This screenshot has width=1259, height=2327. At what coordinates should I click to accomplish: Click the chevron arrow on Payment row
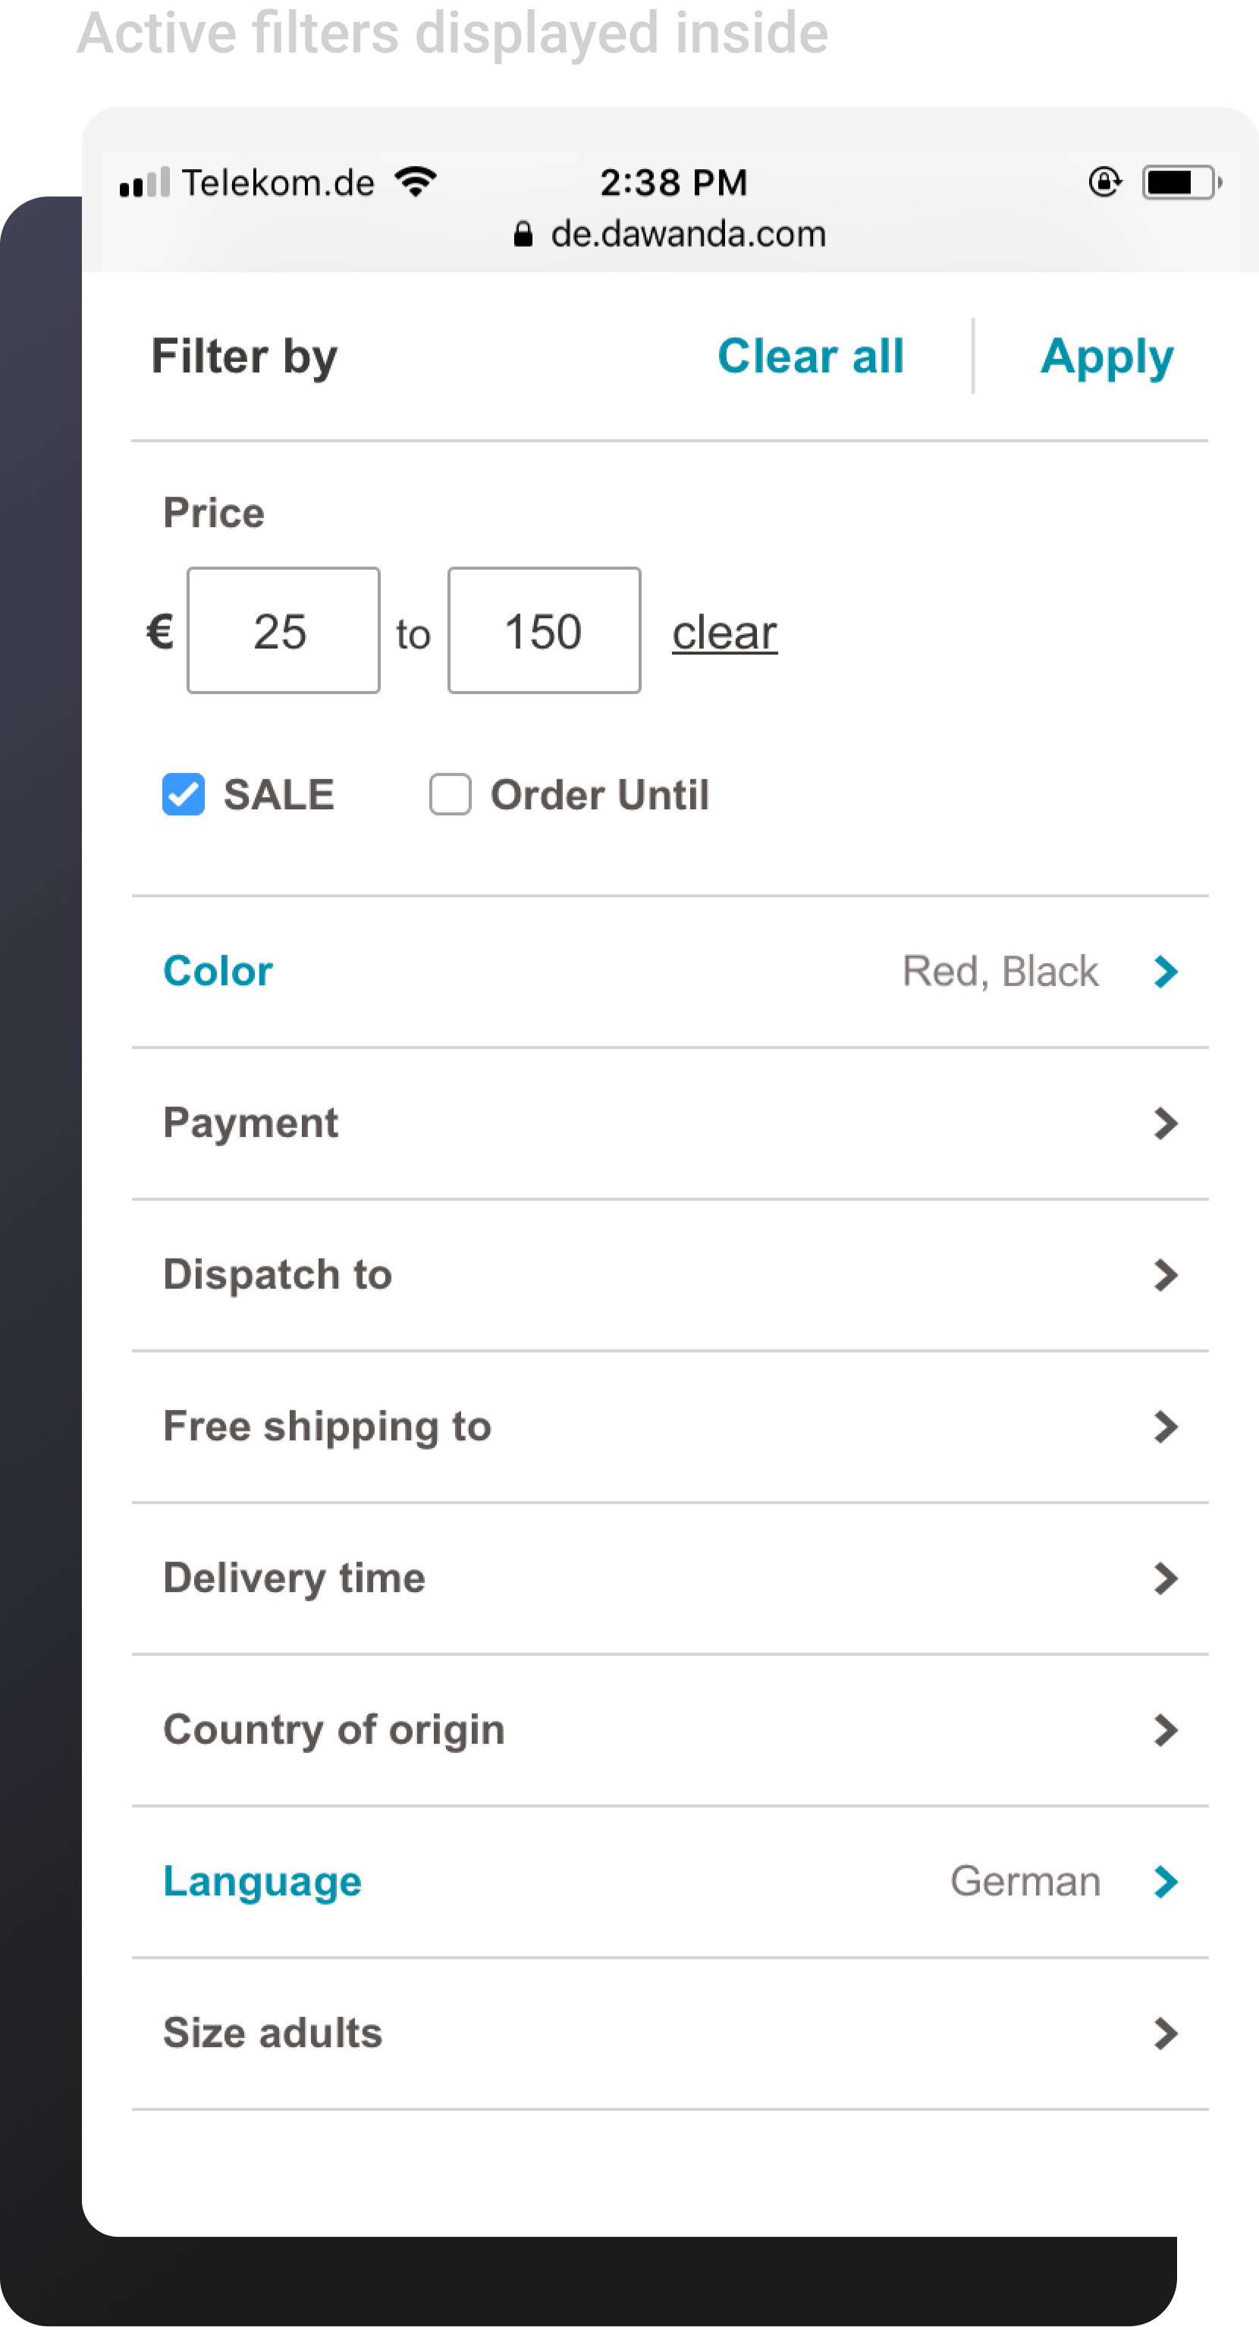1165,1124
